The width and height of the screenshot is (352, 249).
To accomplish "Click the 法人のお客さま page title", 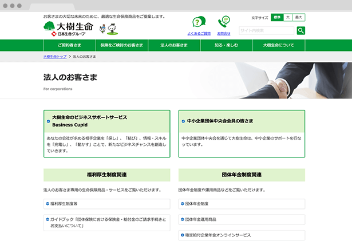I will pos(70,77).
